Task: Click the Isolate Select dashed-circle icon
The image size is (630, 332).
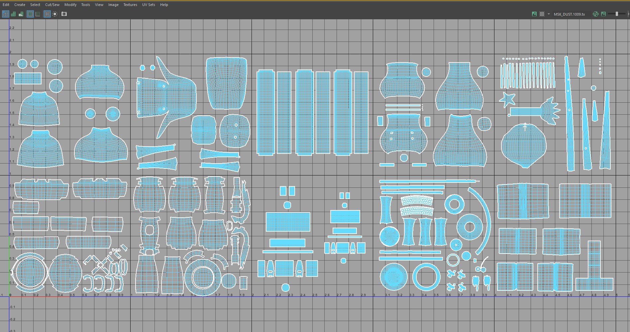Action: (x=55, y=14)
